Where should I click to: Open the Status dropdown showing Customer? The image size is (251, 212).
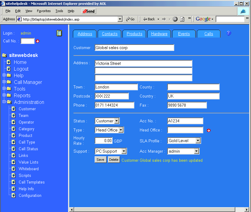point(117,121)
